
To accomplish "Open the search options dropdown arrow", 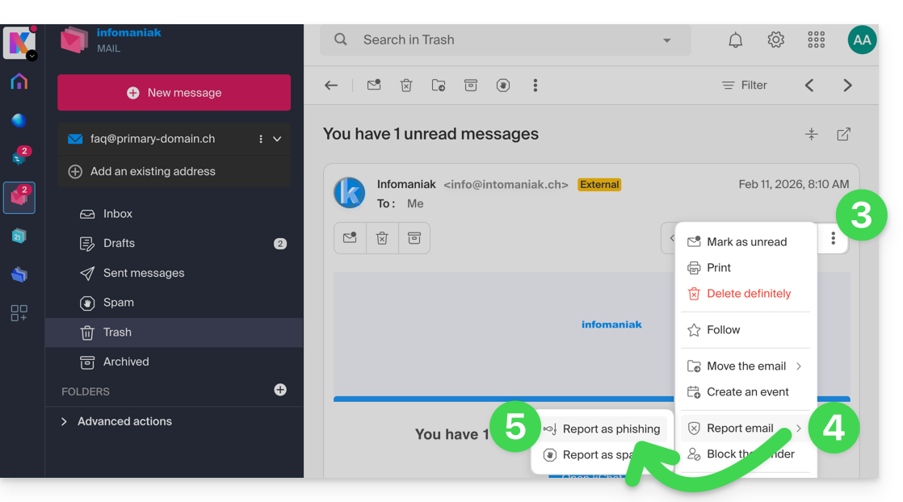I will click(x=666, y=40).
